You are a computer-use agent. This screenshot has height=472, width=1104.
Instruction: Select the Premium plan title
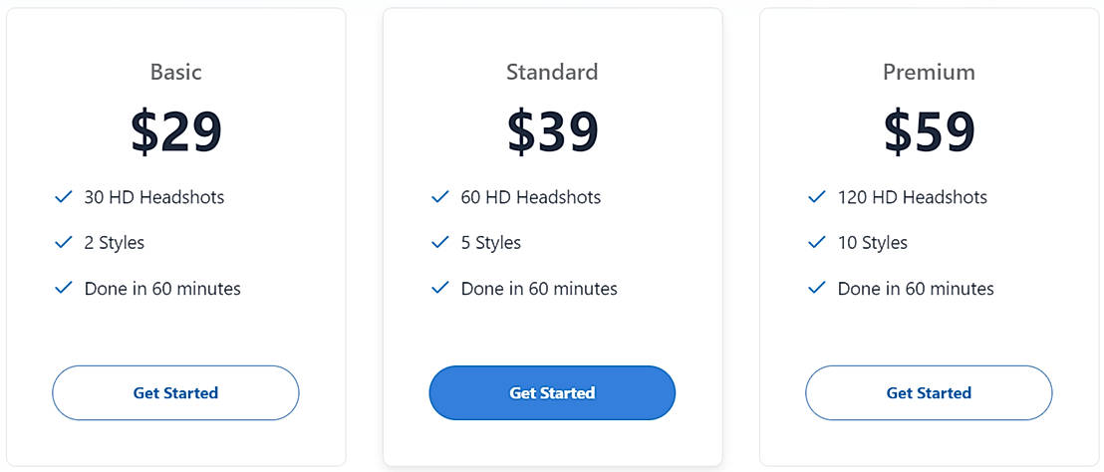tap(929, 72)
